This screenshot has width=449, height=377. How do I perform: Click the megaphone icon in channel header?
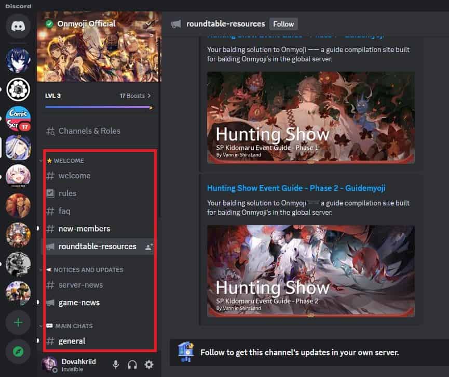tap(176, 24)
